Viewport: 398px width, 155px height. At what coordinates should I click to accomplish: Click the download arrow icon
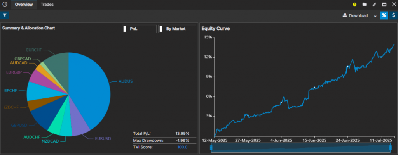point(345,15)
